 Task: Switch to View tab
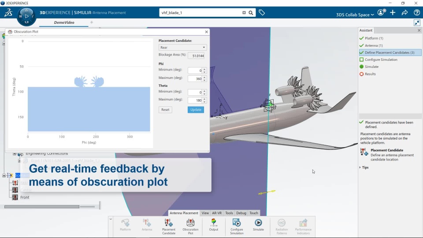tap(205, 213)
